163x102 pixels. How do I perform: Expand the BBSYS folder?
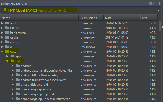click(2, 28)
